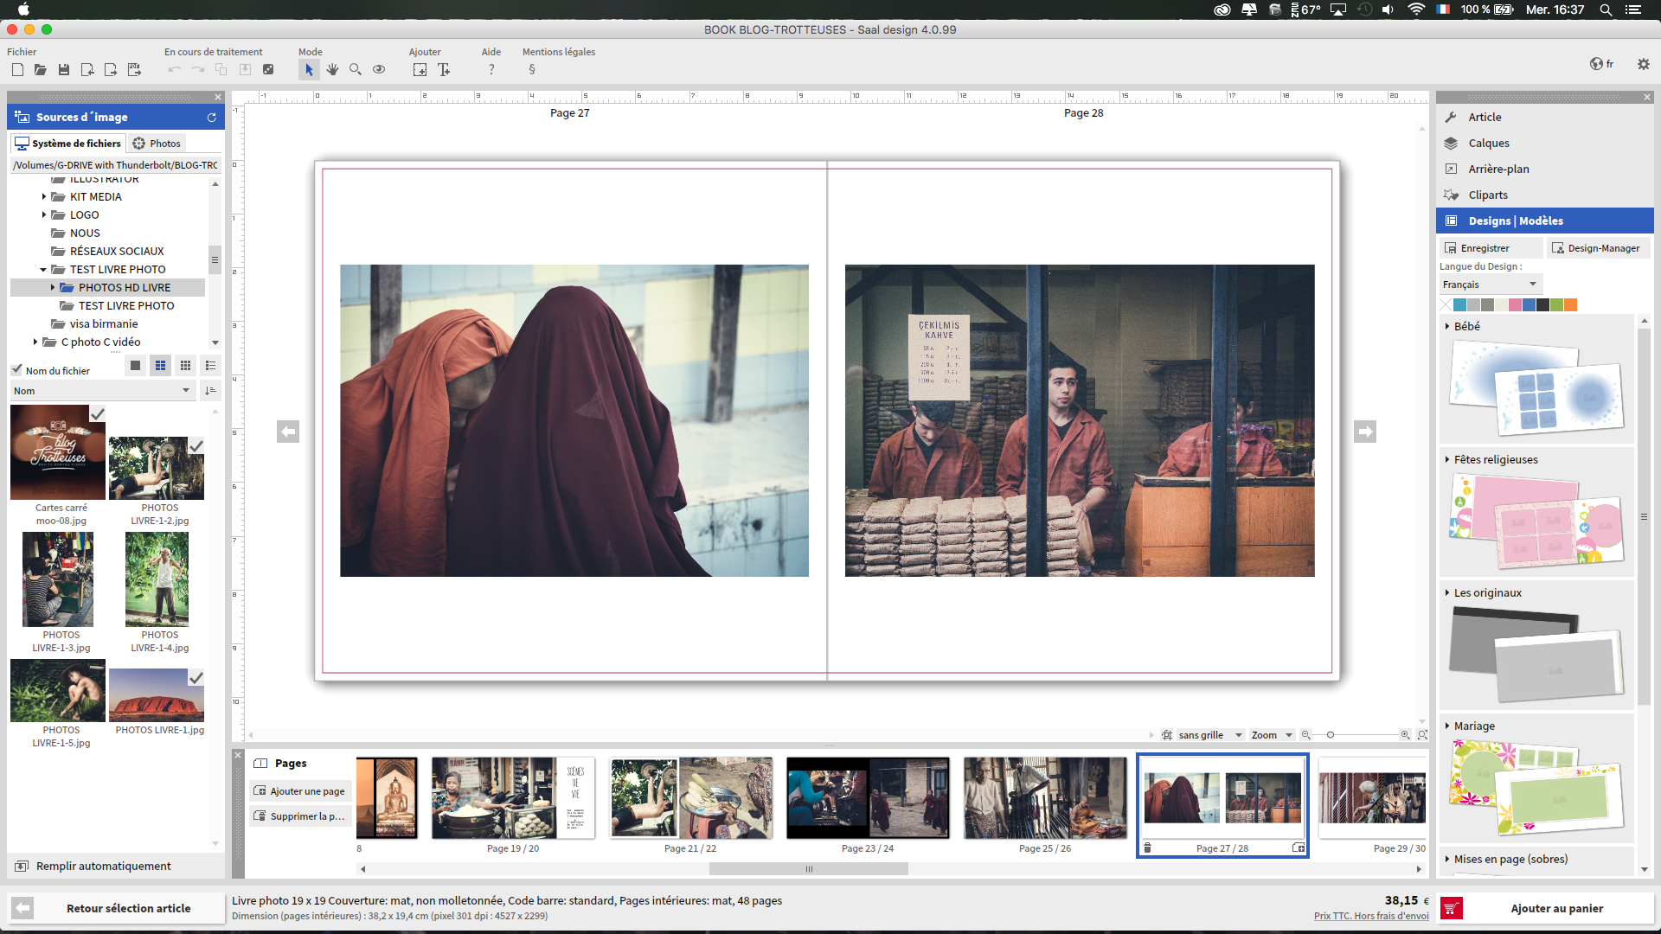Toggle the preview eye mode
This screenshot has height=934, width=1661.
tap(379, 70)
